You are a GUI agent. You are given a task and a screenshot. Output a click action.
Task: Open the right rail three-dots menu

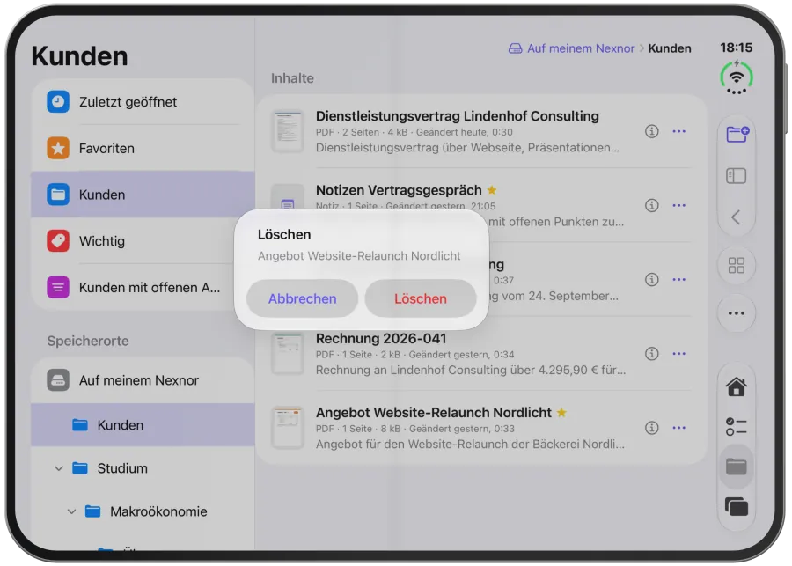(736, 313)
